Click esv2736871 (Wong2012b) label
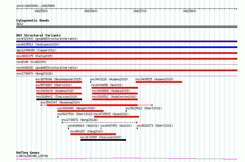Screen dimensions: 245x162 [80, 120]
